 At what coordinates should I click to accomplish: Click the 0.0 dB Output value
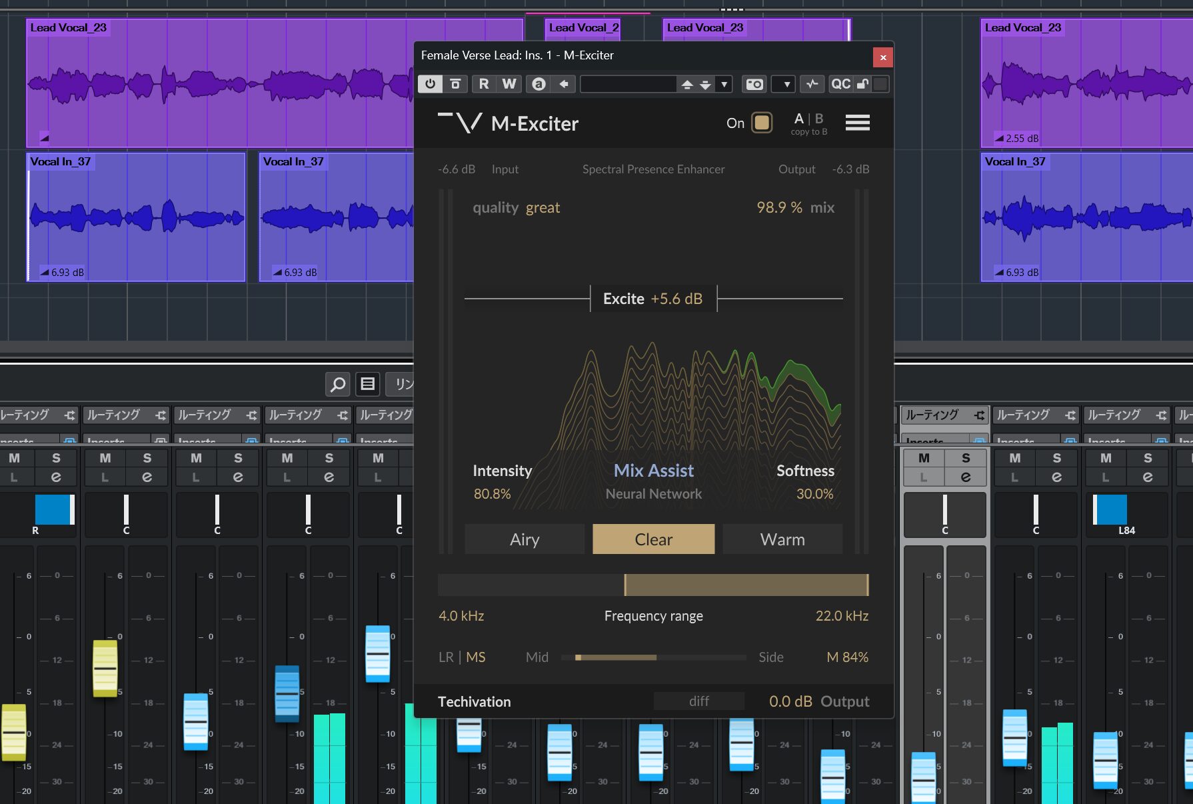tap(790, 701)
